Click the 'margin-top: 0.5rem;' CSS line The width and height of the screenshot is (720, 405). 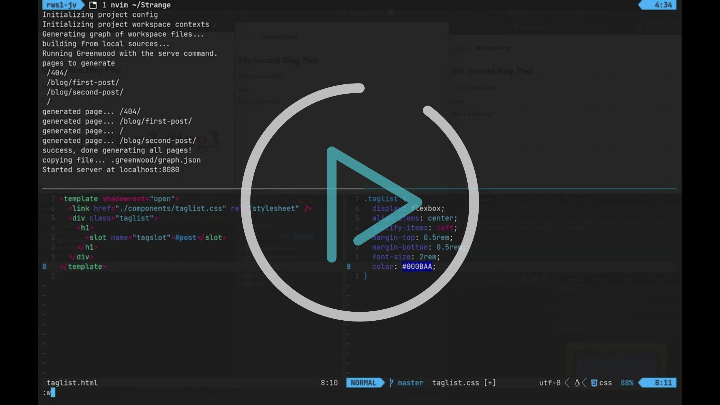[412, 238]
